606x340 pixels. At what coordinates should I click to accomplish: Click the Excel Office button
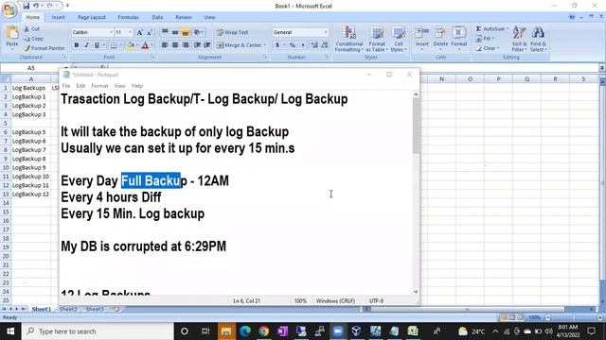coord(9,9)
